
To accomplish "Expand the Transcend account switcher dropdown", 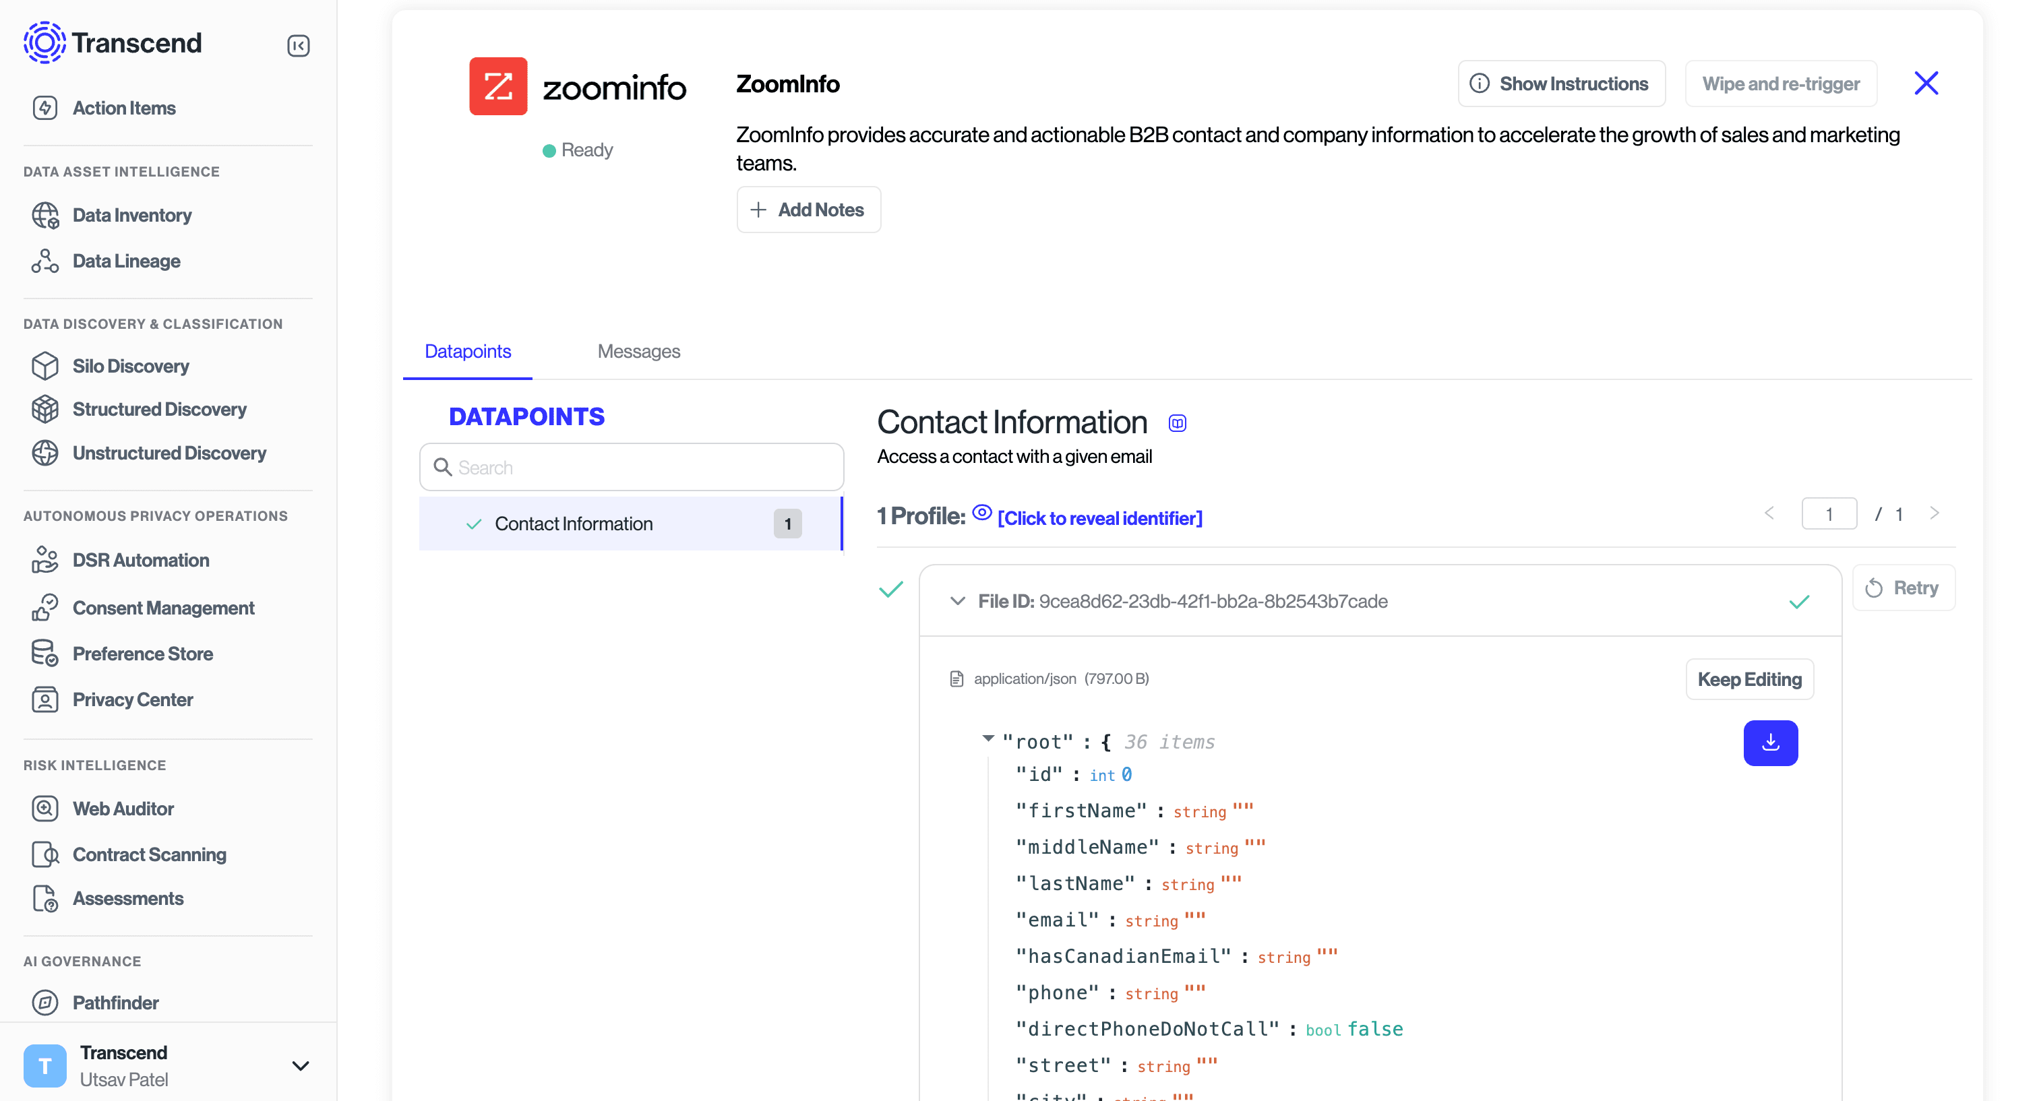I will coord(300,1065).
